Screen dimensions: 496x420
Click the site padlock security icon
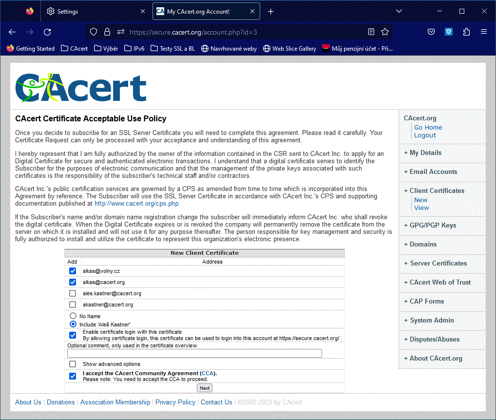coord(107,32)
